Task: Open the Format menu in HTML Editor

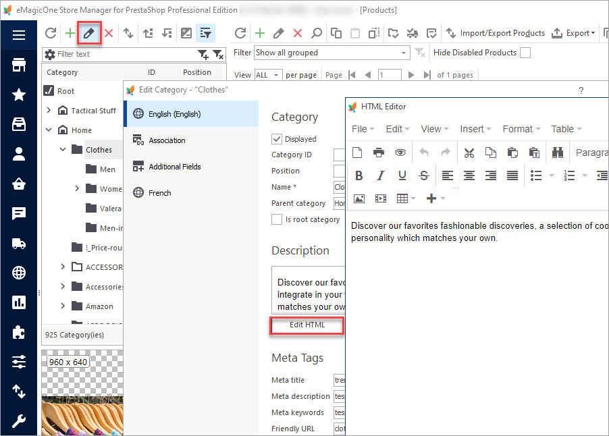Action: coord(521,129)
